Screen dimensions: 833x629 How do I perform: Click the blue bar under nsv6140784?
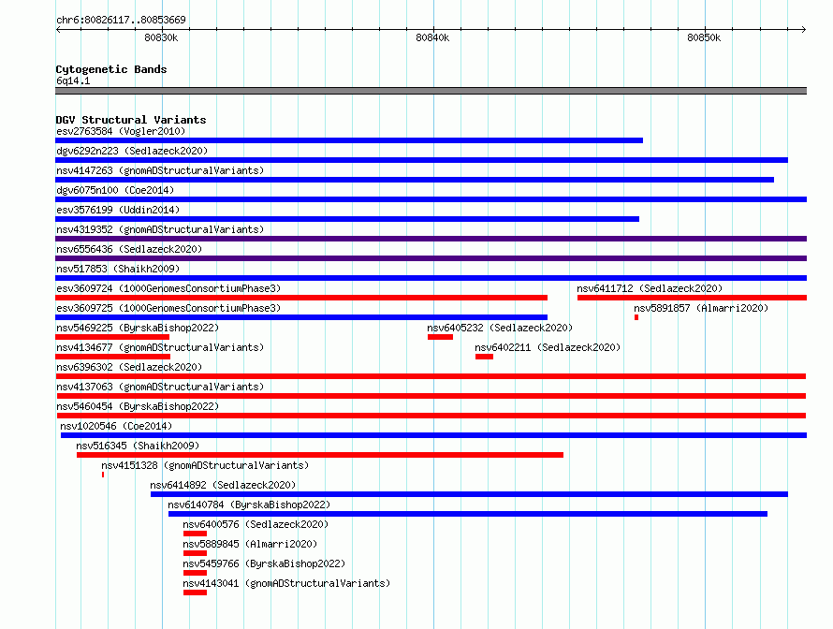pos(468,514)
